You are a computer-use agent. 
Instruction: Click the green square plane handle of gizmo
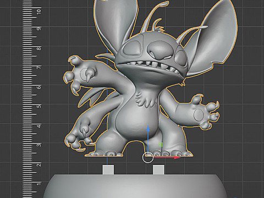pyautogui.click(x=161, y=145)
